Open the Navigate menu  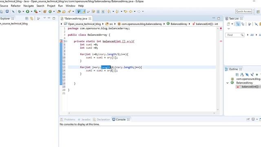click(29, 6)
